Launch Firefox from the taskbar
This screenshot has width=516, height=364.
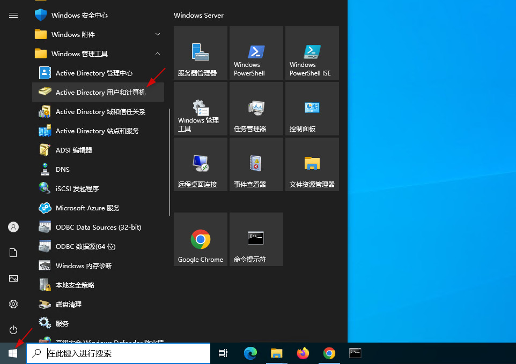[303, 353]
